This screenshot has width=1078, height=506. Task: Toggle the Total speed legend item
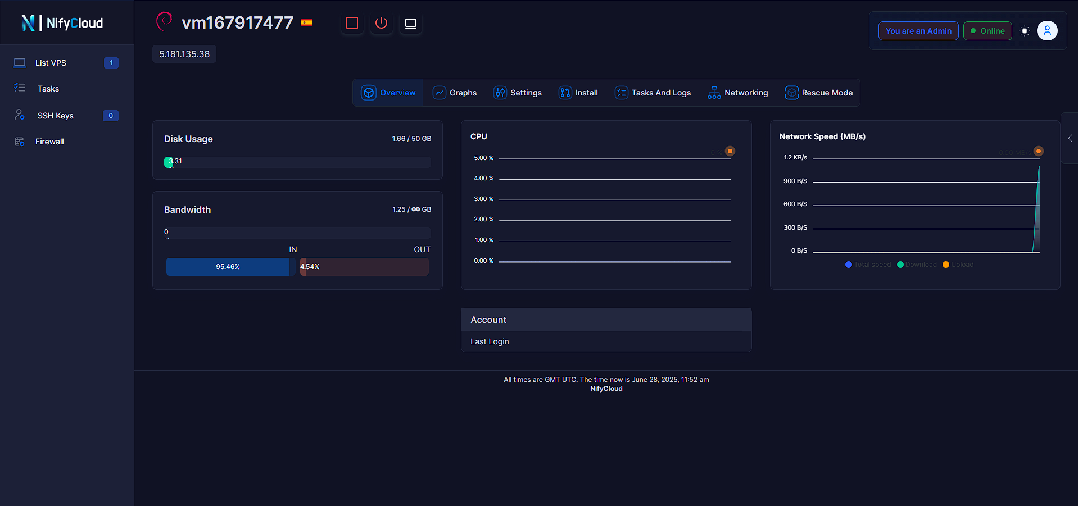(x=868, y=265)
